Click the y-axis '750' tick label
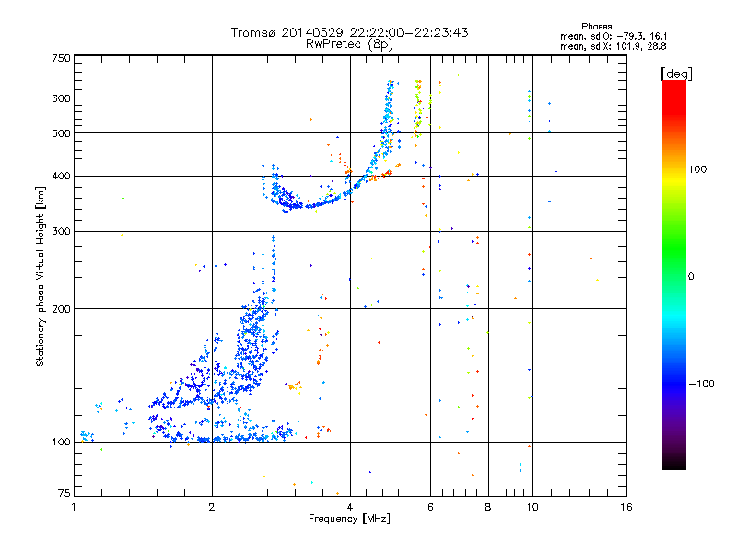 click(62, 58)
